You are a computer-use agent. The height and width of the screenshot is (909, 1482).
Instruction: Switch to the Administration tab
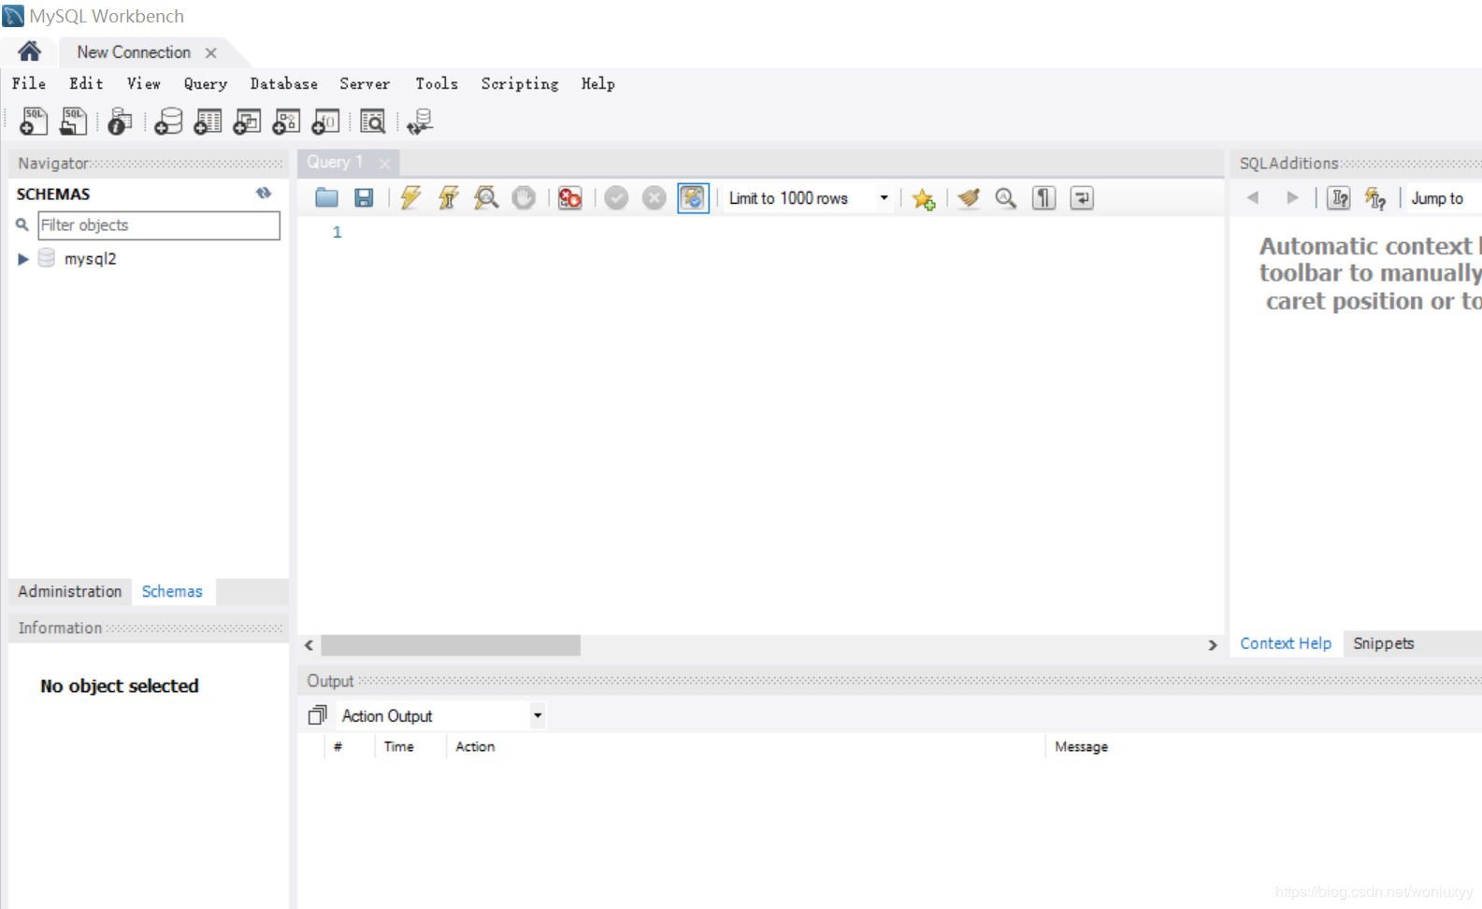pos(70,591)
